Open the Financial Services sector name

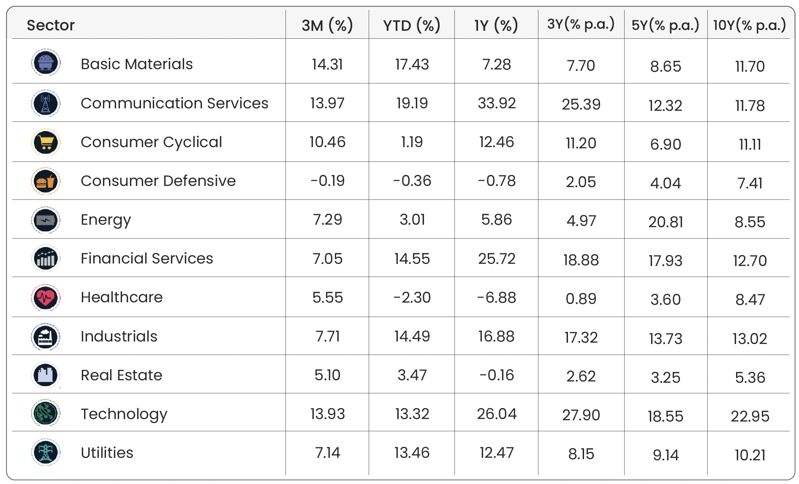pos(147,258)
